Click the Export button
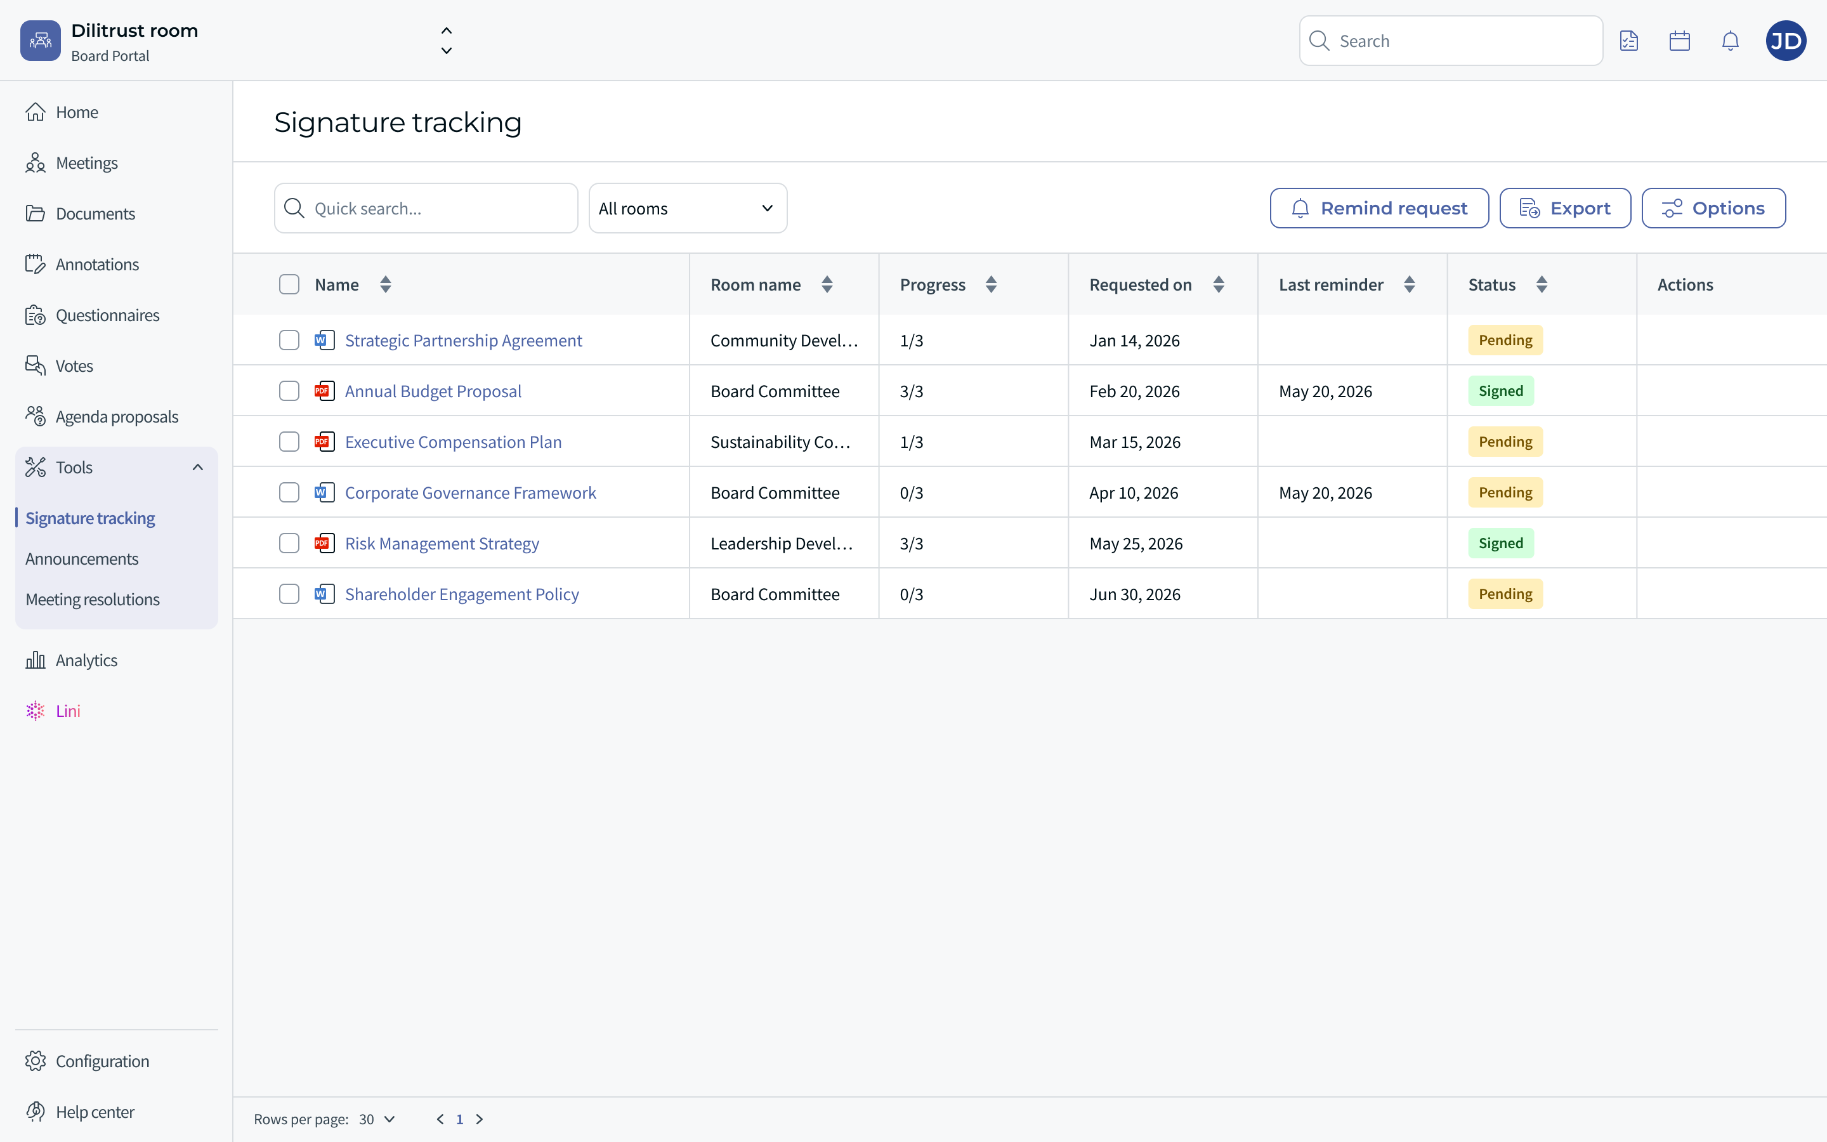The height and width of the screenshot is (1142, 1827). 1565,209
